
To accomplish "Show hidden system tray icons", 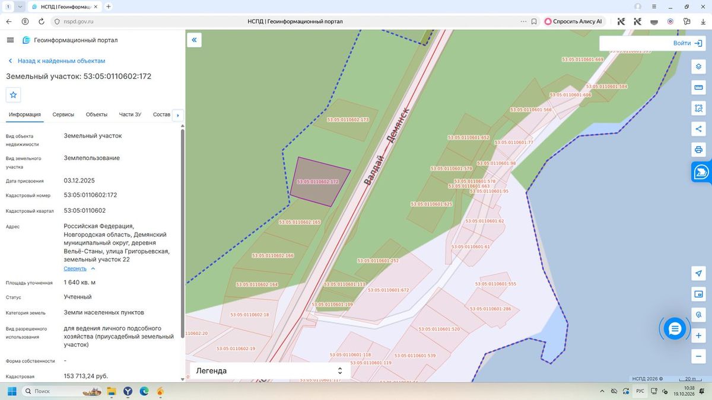I will pyautogui.click(x=603, y=391).
